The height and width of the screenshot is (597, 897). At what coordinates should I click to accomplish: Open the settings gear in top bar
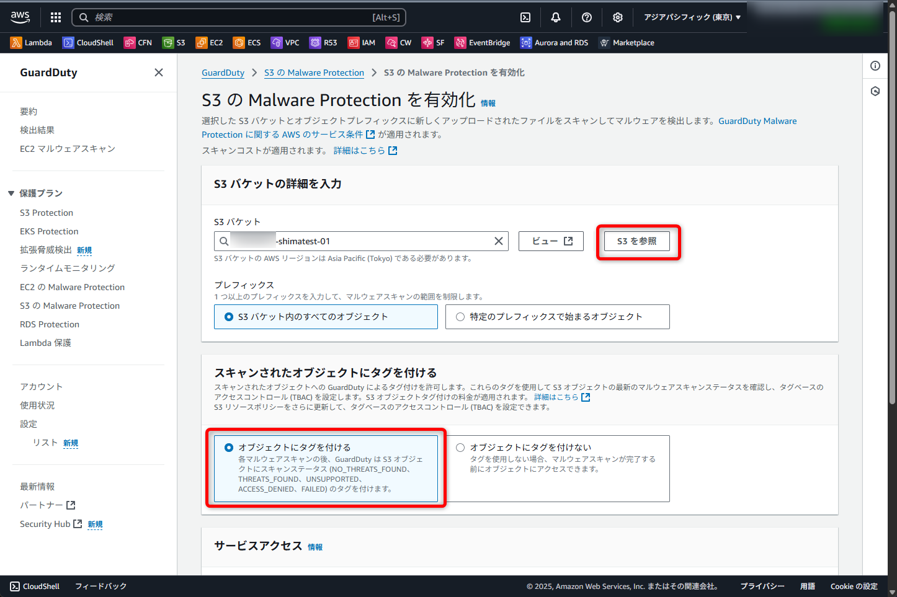(x=618, y=17)
